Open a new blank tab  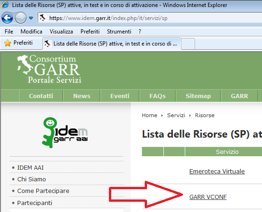[188, 44]
